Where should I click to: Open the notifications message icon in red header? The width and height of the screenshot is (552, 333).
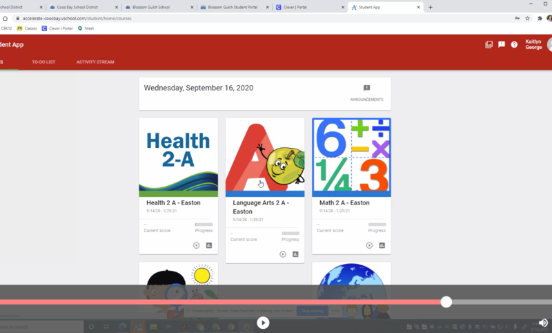tap(502, 44)
